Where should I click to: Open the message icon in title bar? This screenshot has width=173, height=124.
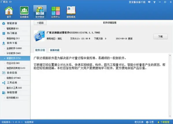click(x=149, y=2)
